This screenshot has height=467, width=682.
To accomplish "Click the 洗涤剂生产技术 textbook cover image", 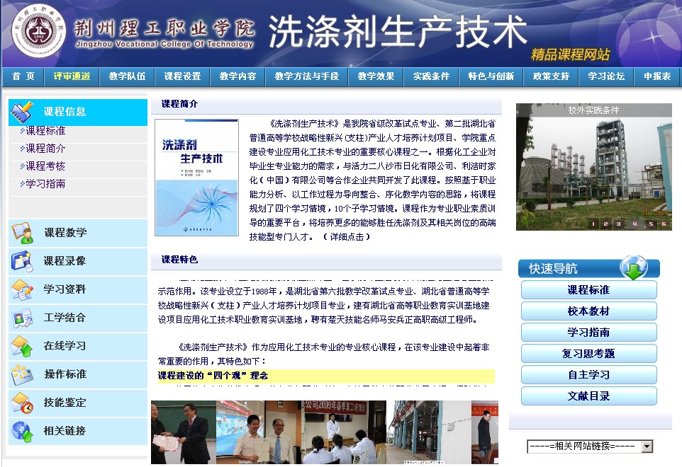I will (x=196, y=177).
